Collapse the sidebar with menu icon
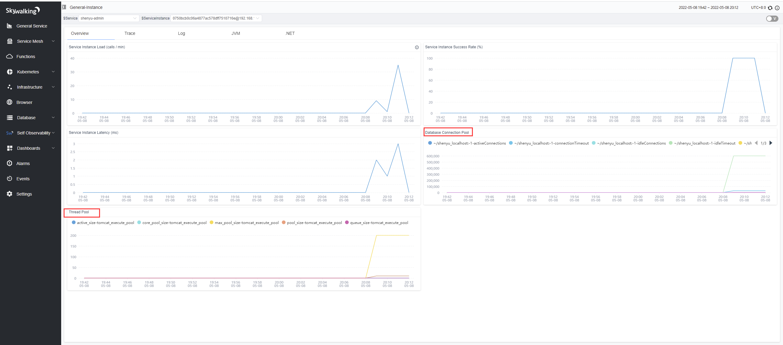This screenshot has width=783, height=345. click(x=64, y=7)
